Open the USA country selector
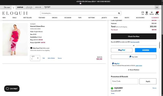Screen dimensions: 163x96 click(x=157, y=7)
